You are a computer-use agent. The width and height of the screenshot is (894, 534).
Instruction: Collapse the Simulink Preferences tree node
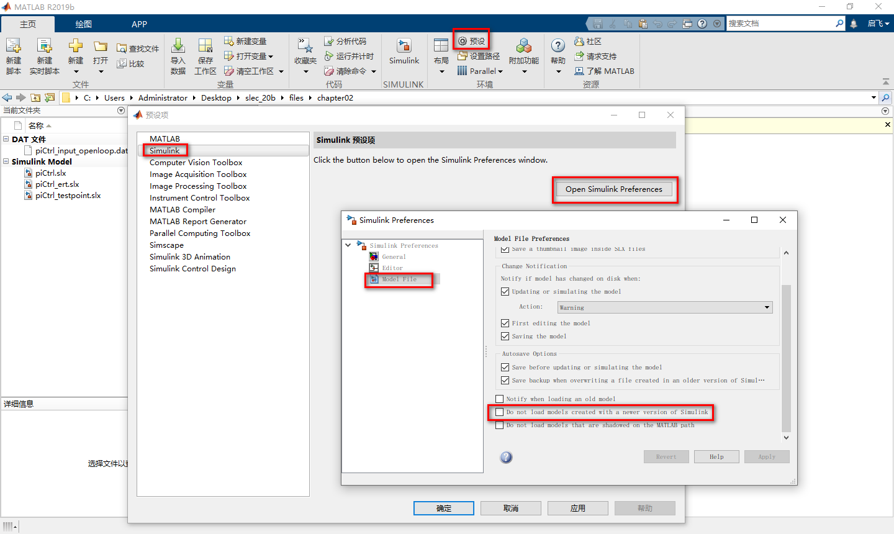tap(348, 245)
